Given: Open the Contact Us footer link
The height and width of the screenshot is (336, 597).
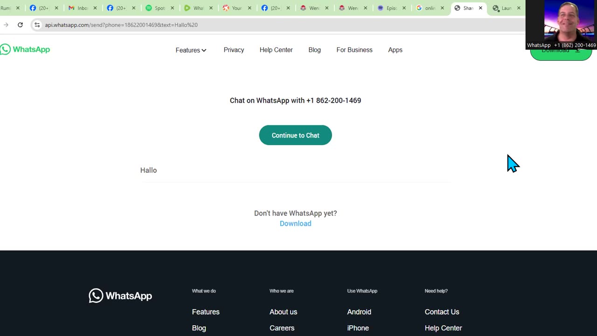Looking at the screenshot, I should coord(442,312).
